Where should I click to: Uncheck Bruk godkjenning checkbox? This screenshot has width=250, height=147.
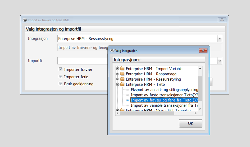point(60,84)
